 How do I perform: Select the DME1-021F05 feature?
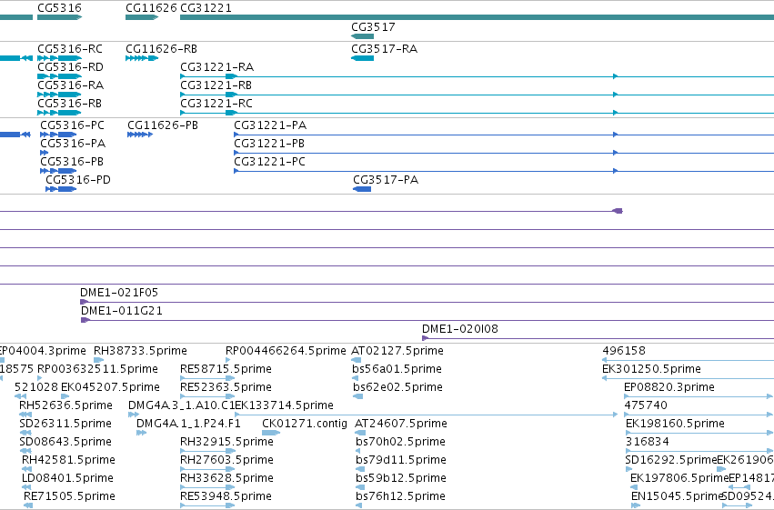[x=119, y=293]
